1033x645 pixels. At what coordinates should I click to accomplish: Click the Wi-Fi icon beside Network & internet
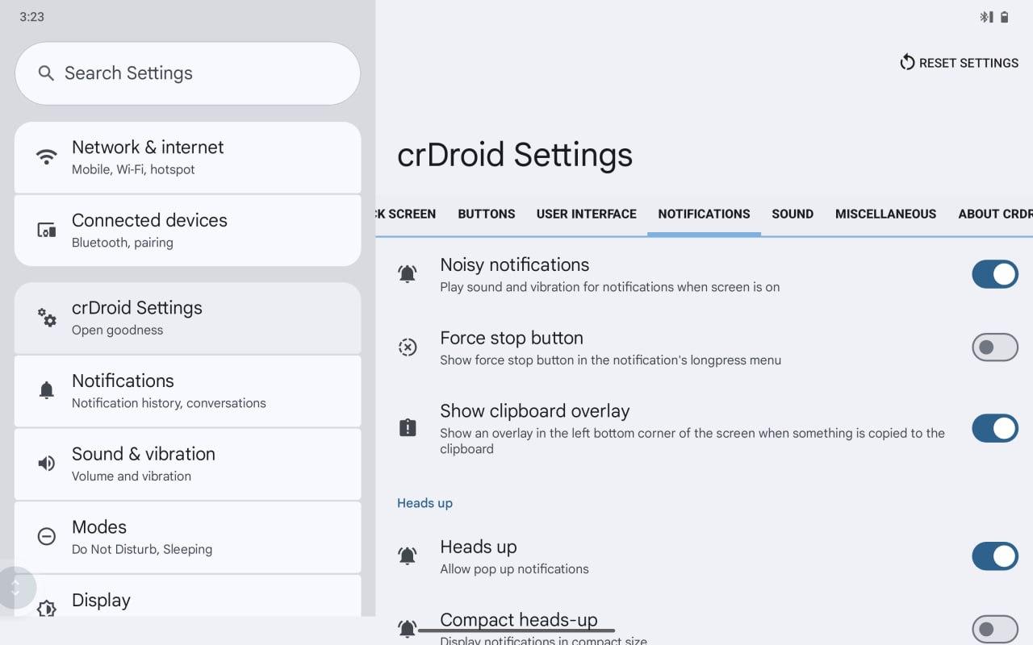(x=47, y=156)
